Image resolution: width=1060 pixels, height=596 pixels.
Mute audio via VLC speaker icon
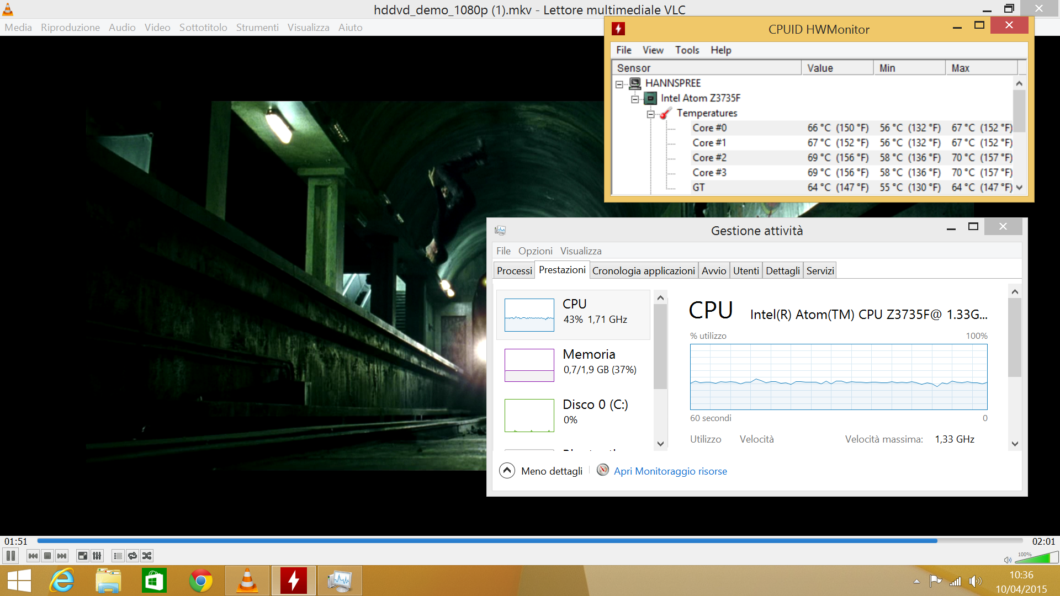pos(1008,560)
